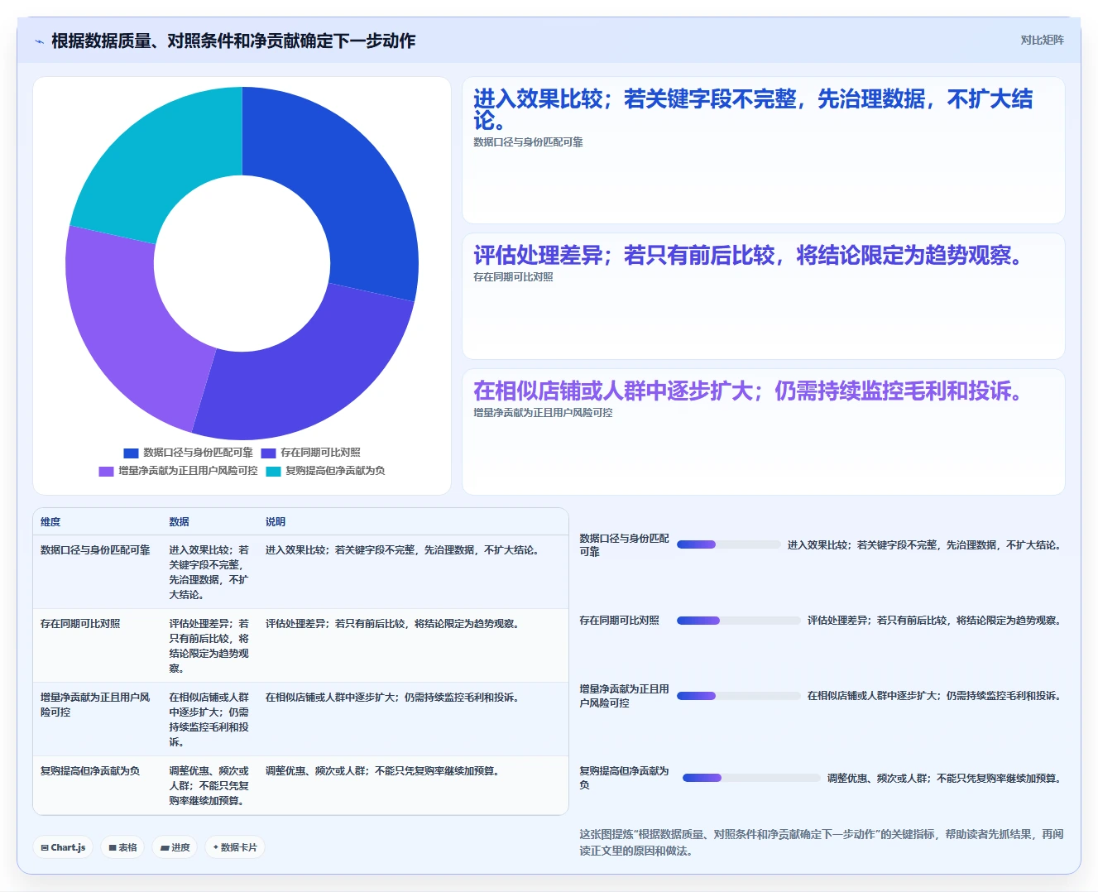Select table row label 复购提高但净贡献为负
This screenshot has height=892, width=1098.
pyautogui.click(x=90, y=771)
